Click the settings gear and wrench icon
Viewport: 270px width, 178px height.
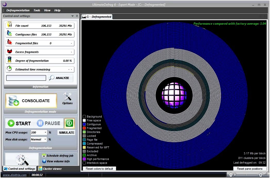pos(22,159)
